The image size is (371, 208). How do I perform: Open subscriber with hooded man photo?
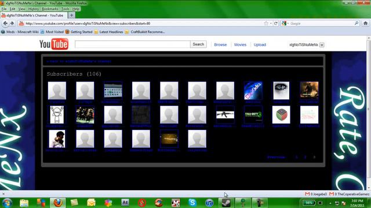[x=57, y=139]
